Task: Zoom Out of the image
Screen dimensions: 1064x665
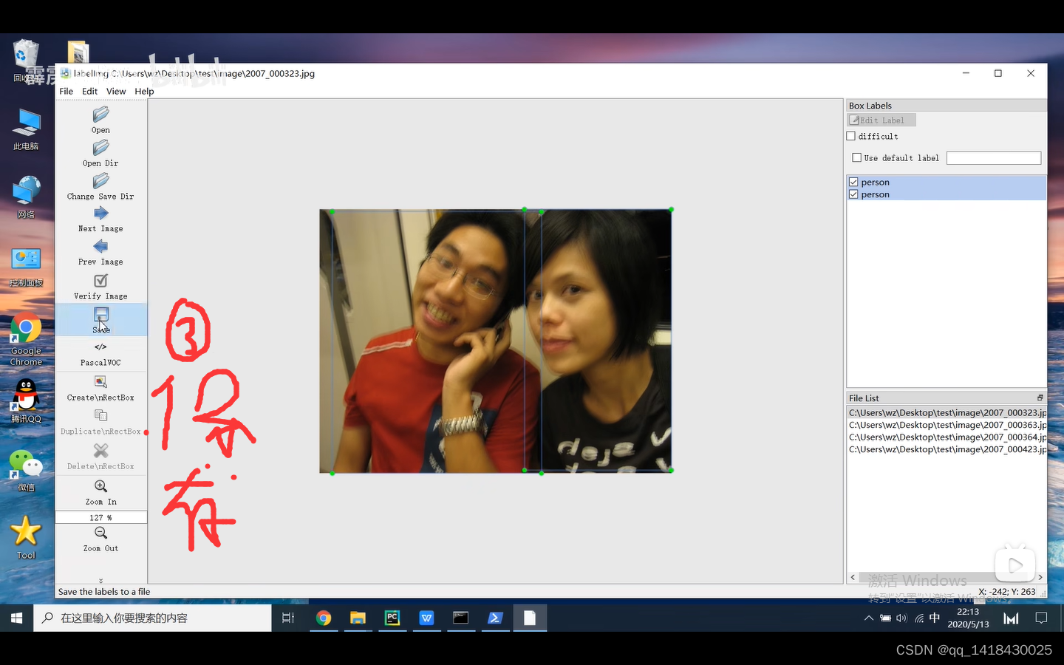Action: pos(100,533)
